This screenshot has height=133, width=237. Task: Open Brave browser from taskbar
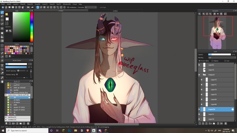(88, 131)
